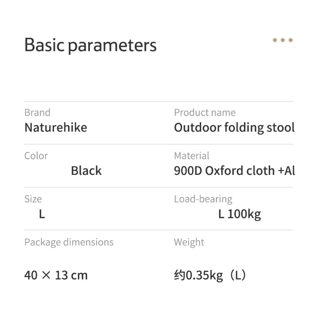
Task: Click the top divider line above Brand
Action: (158, 102)
